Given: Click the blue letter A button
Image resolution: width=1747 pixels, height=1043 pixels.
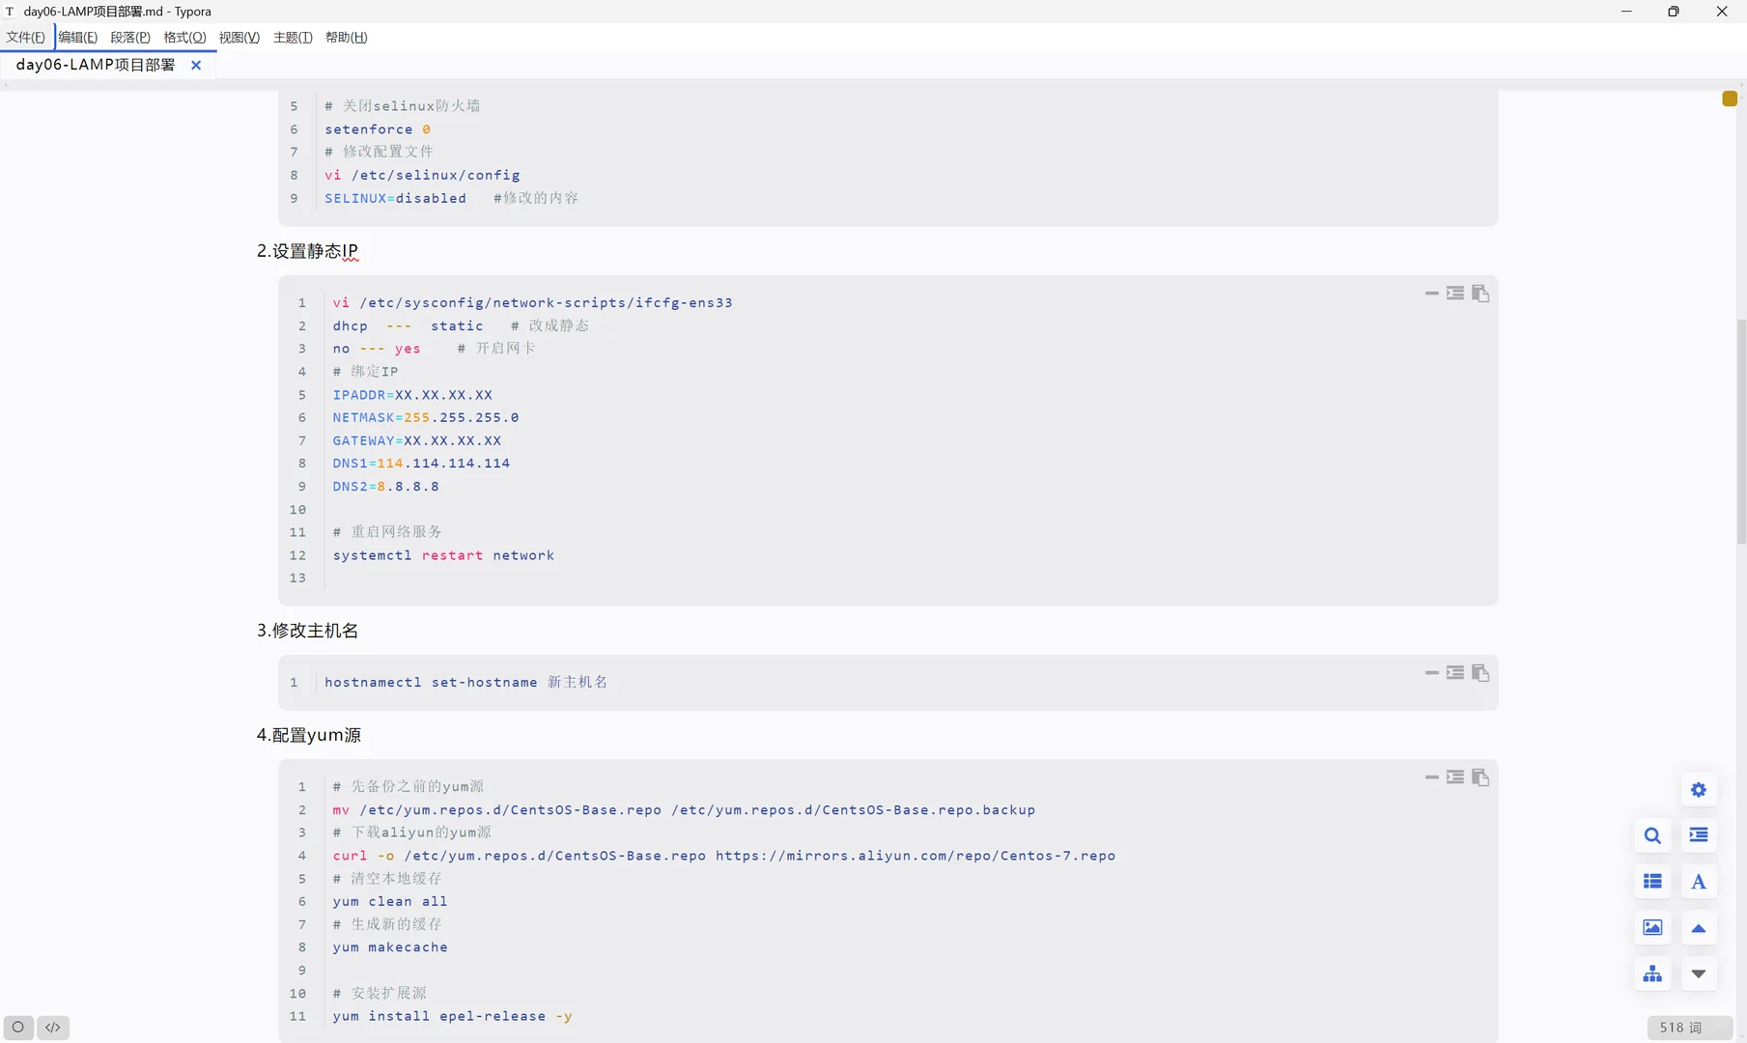Looking at the screenshot, I should coord(1699,882).
